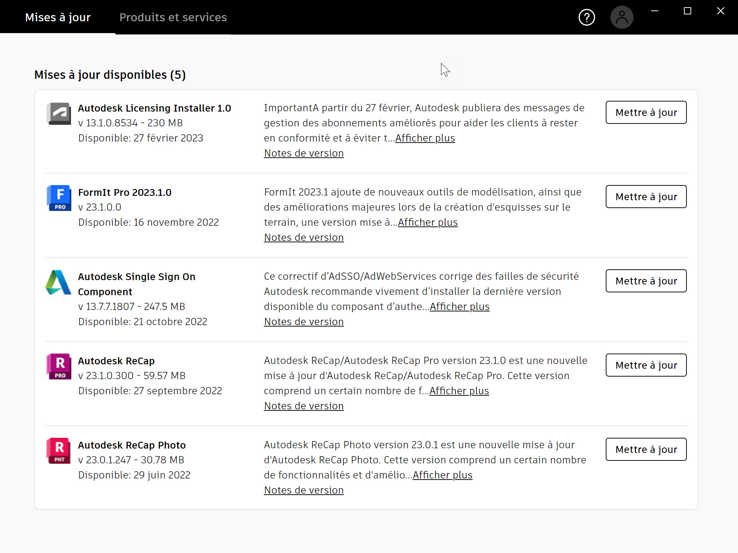The height and width of the screenshot is (553, 738).
Task: Open Notes de version for Autodesk ReCap Photo
Action: pyautogui.click(x=303, y=490)
